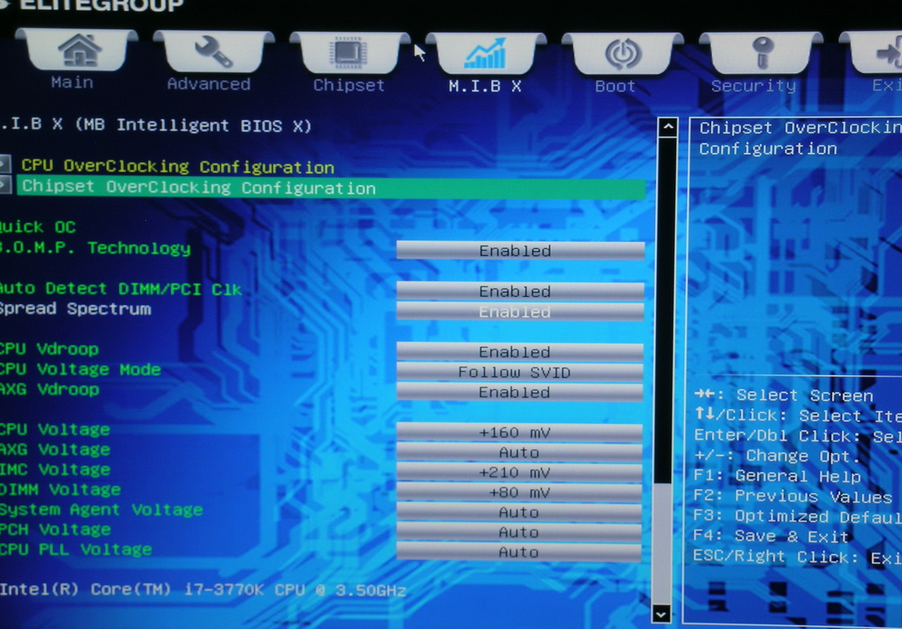902x629 pixels.
Task: Change the IMC Voltage +210 mV value
Action: click(519, 472)
